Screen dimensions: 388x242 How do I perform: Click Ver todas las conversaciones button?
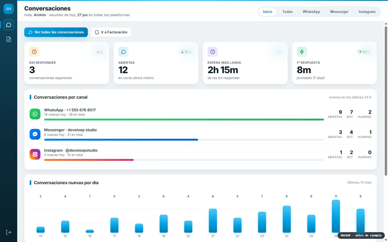[56, 32]
